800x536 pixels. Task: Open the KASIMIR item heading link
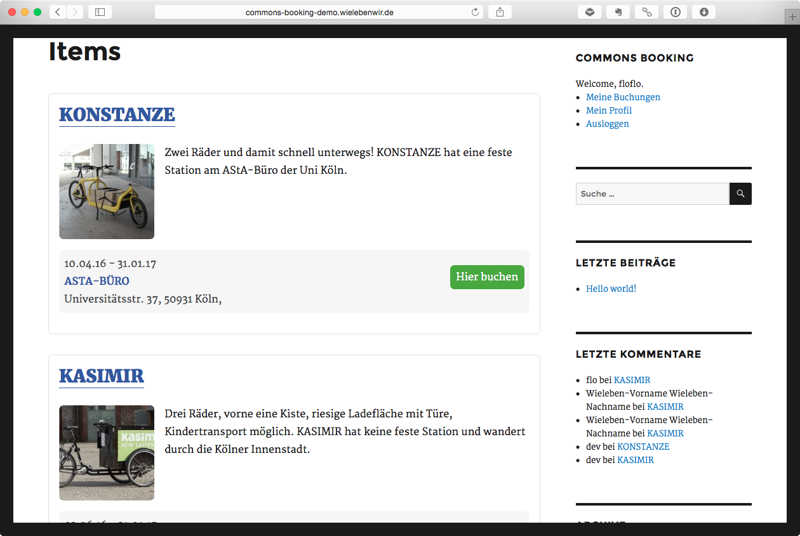[x=102, y=376]
